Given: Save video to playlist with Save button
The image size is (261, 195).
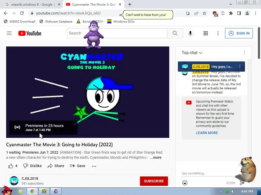Looking at the screenshot, I should coord(77,166).
